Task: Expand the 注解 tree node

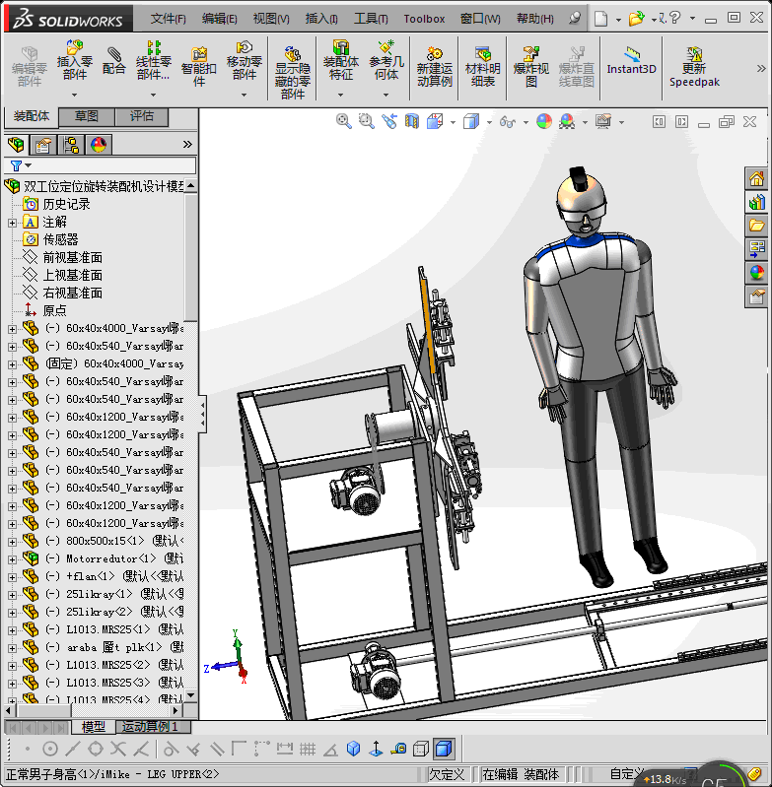Action: (13, 223)
